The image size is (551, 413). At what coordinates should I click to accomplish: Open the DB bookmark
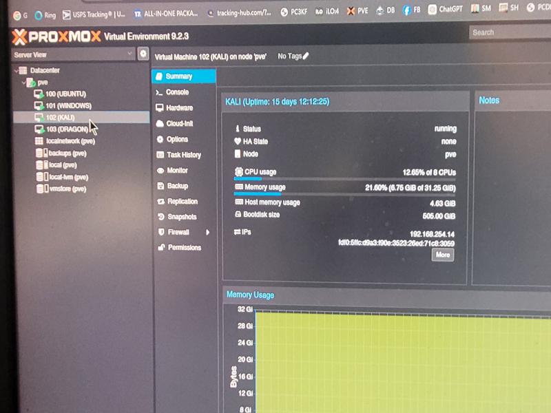tap(386, 10)
